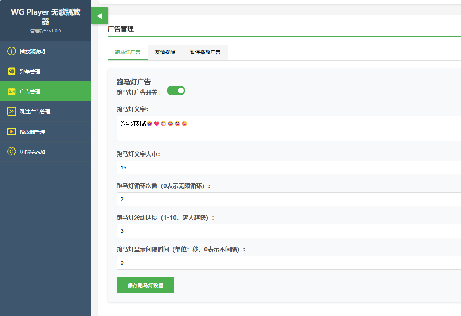Image resolution: width=461 pixels, height=316 pixels.
Task: Click the WG Player 无歌播放器 title
Action: point(46,17)
